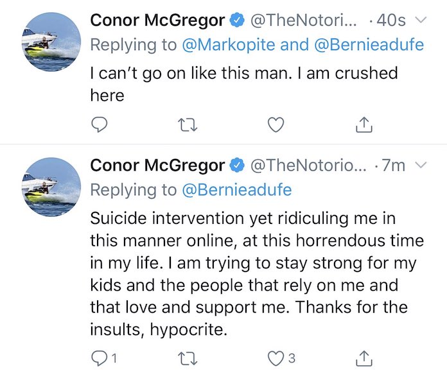The width and height of the screenshot is (447, 376).
Task: Retweet the "Suicide intervention" tweet
Action: 187,357
